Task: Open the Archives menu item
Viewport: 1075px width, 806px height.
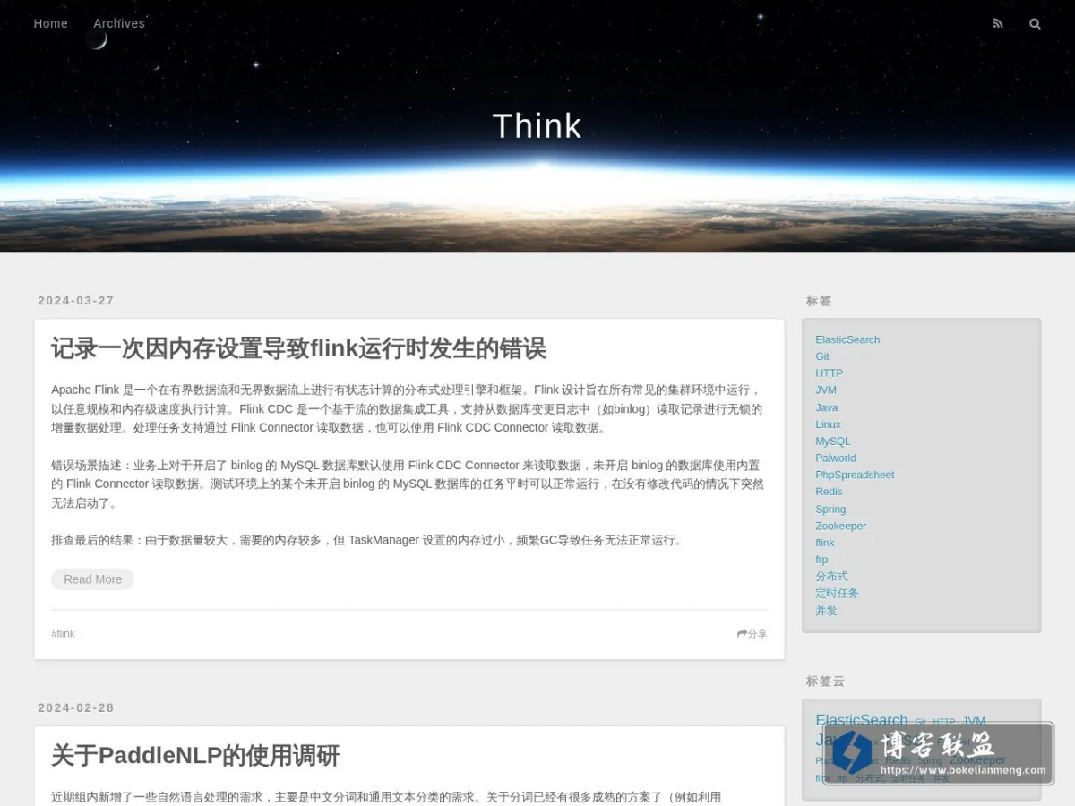Action: coord(119,23)
